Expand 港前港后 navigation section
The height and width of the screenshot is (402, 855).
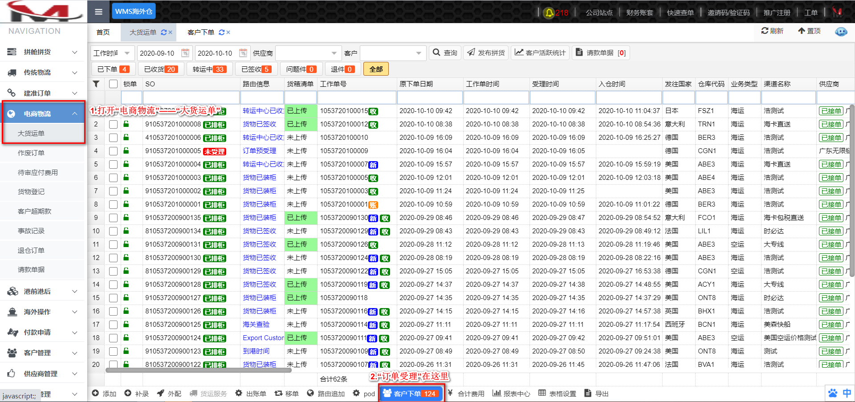[x=42, y=291]
